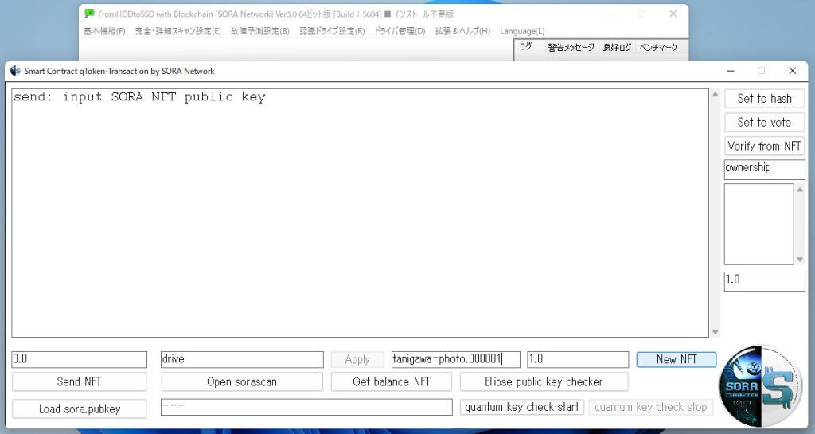Close the Smart Contract qToken window
Image resolution: width=815 pixels, height=434 pixels.
(x=792, y=71)
